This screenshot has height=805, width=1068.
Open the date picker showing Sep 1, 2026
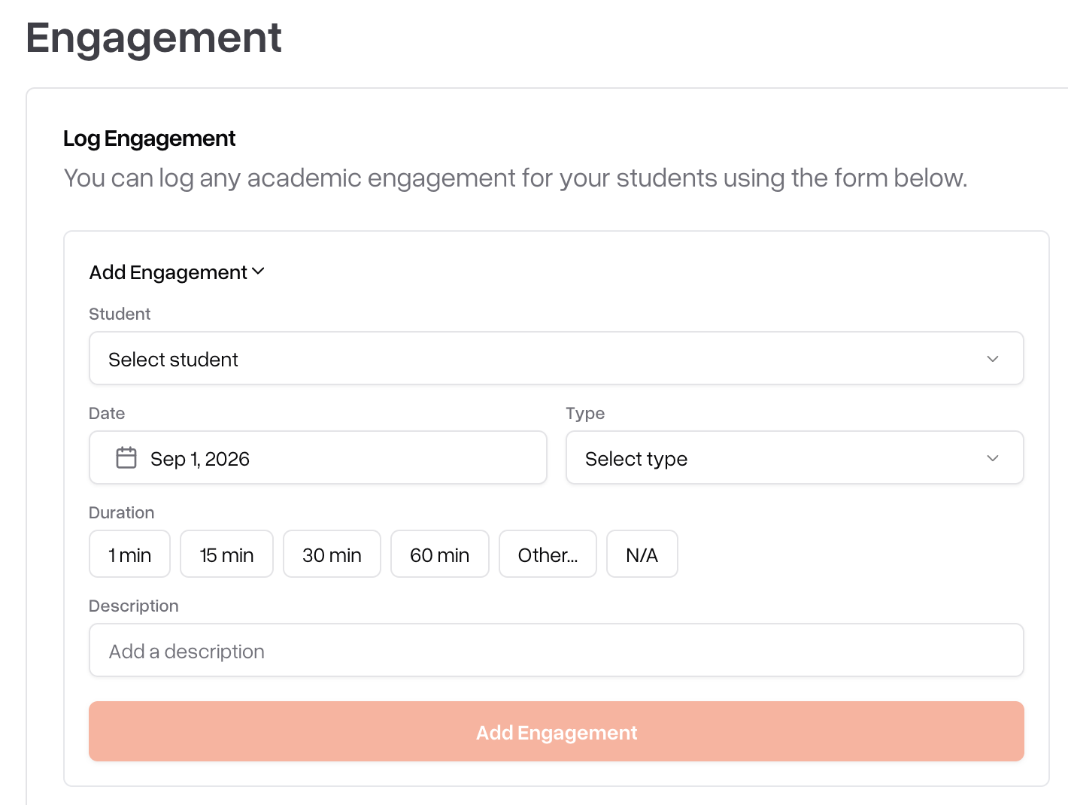pyautogui.click(x=318, y=457)
